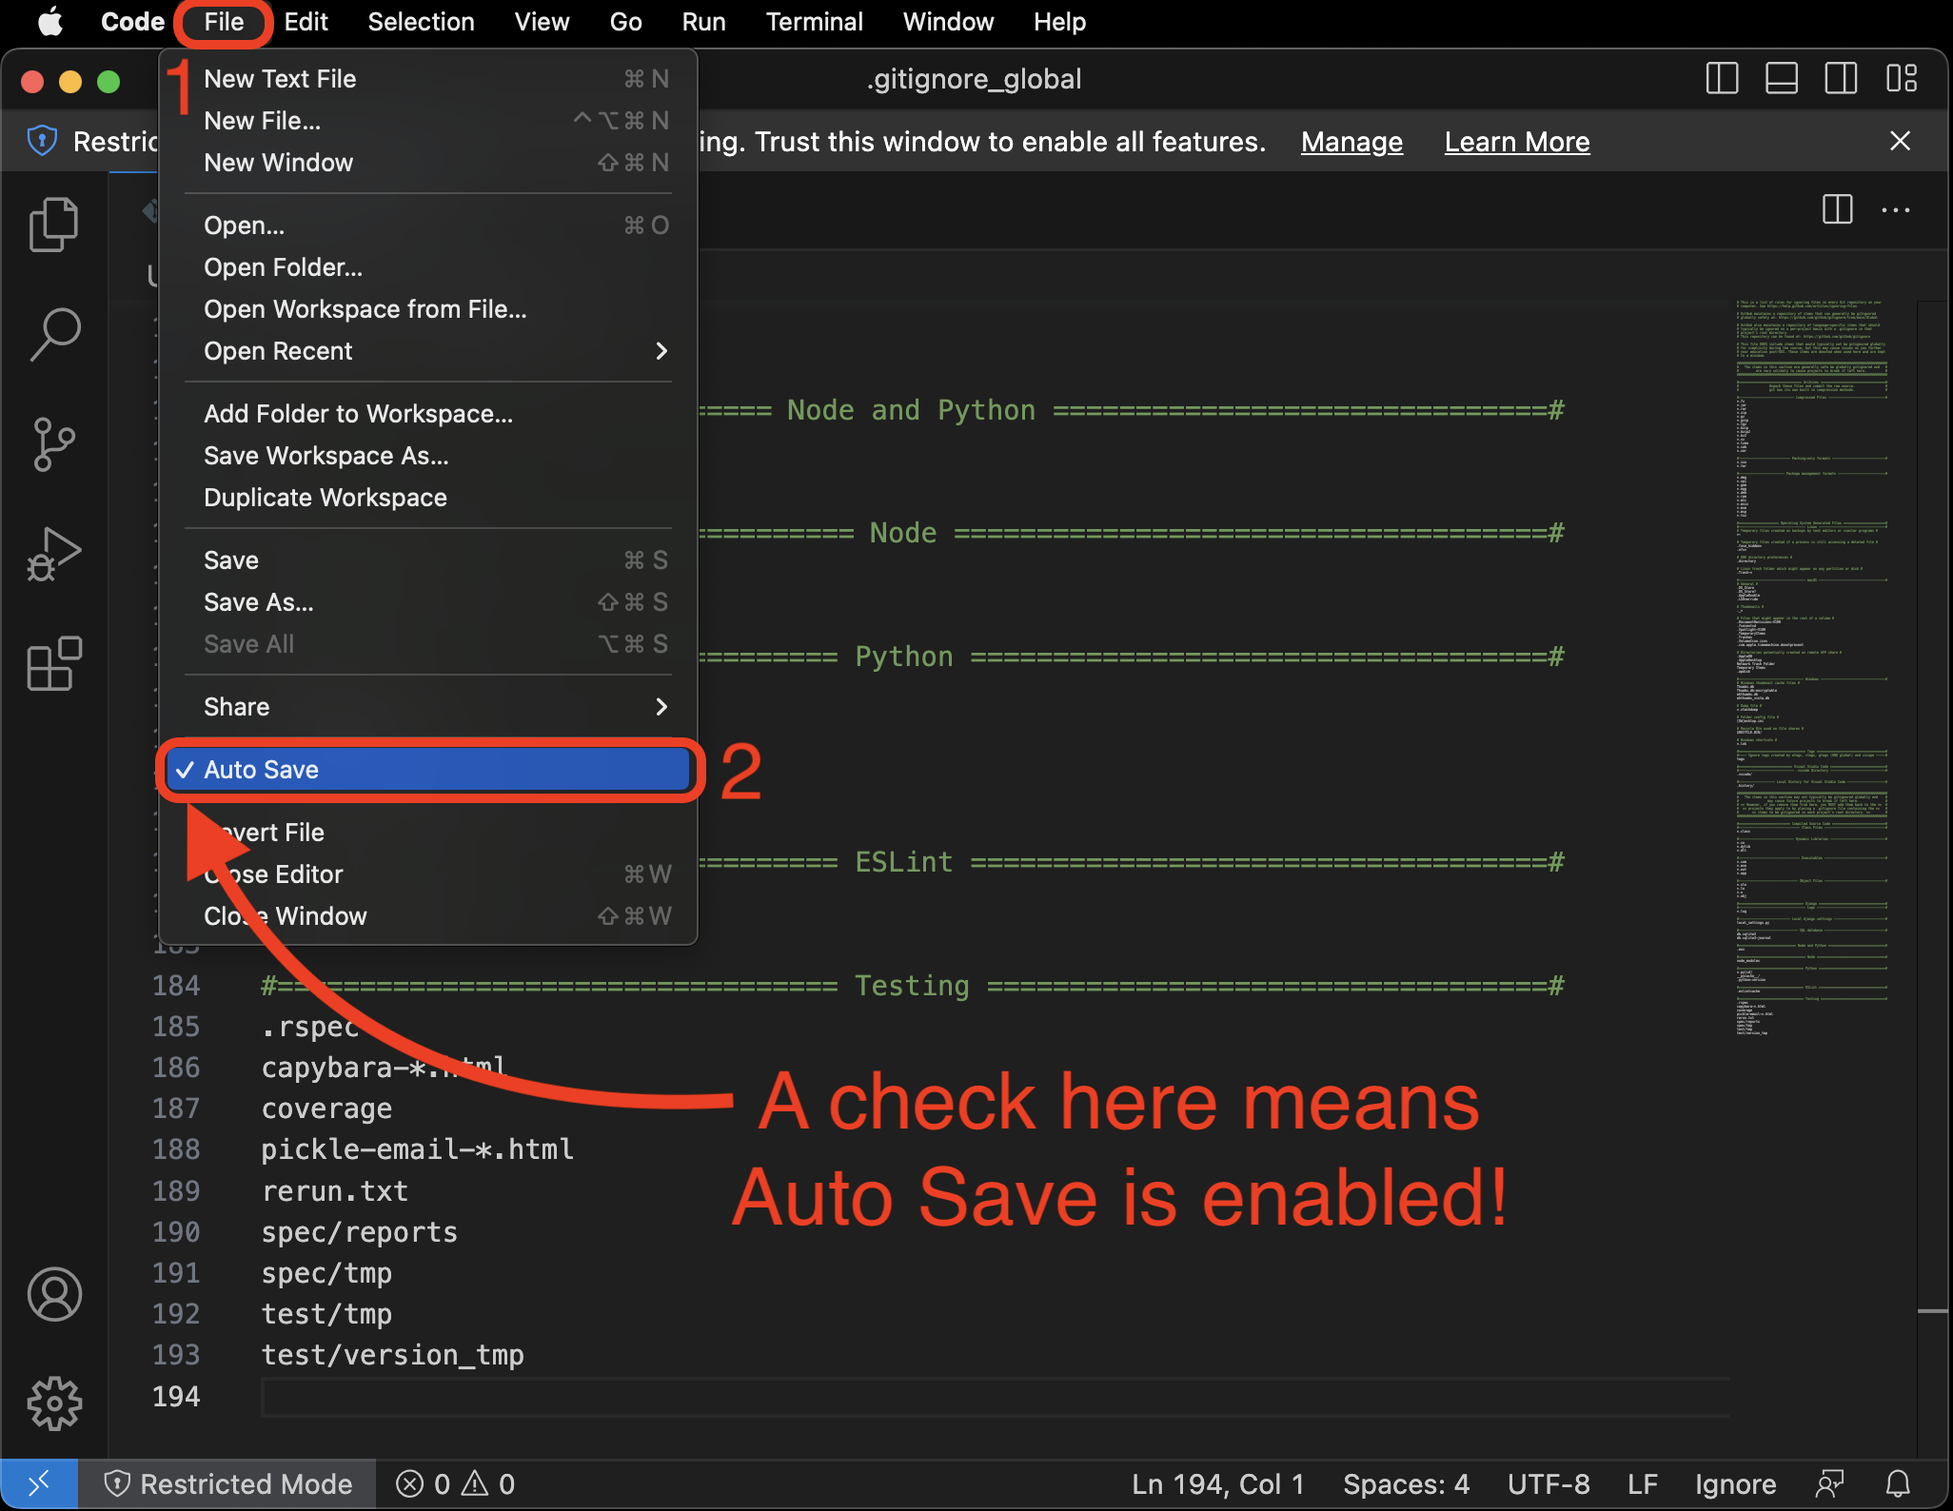Click the Learn More link
The width and height of the screenshot is (1953, 1511).
click(1517, 141)
